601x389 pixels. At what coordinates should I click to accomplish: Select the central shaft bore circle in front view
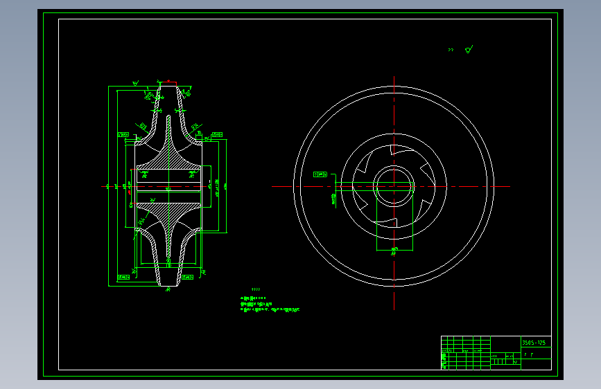pyautogui.click(x=394, y=186)
